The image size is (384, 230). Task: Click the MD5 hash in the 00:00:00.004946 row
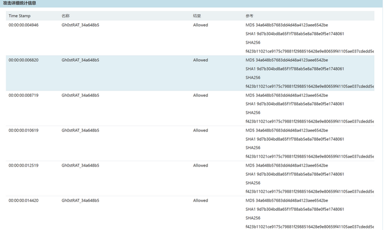point(286,25)
